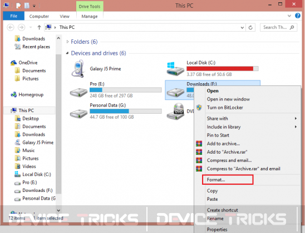Expand the Folders (6) group
This screenshot has height=233, width=305.
click(x=67, y=42)
